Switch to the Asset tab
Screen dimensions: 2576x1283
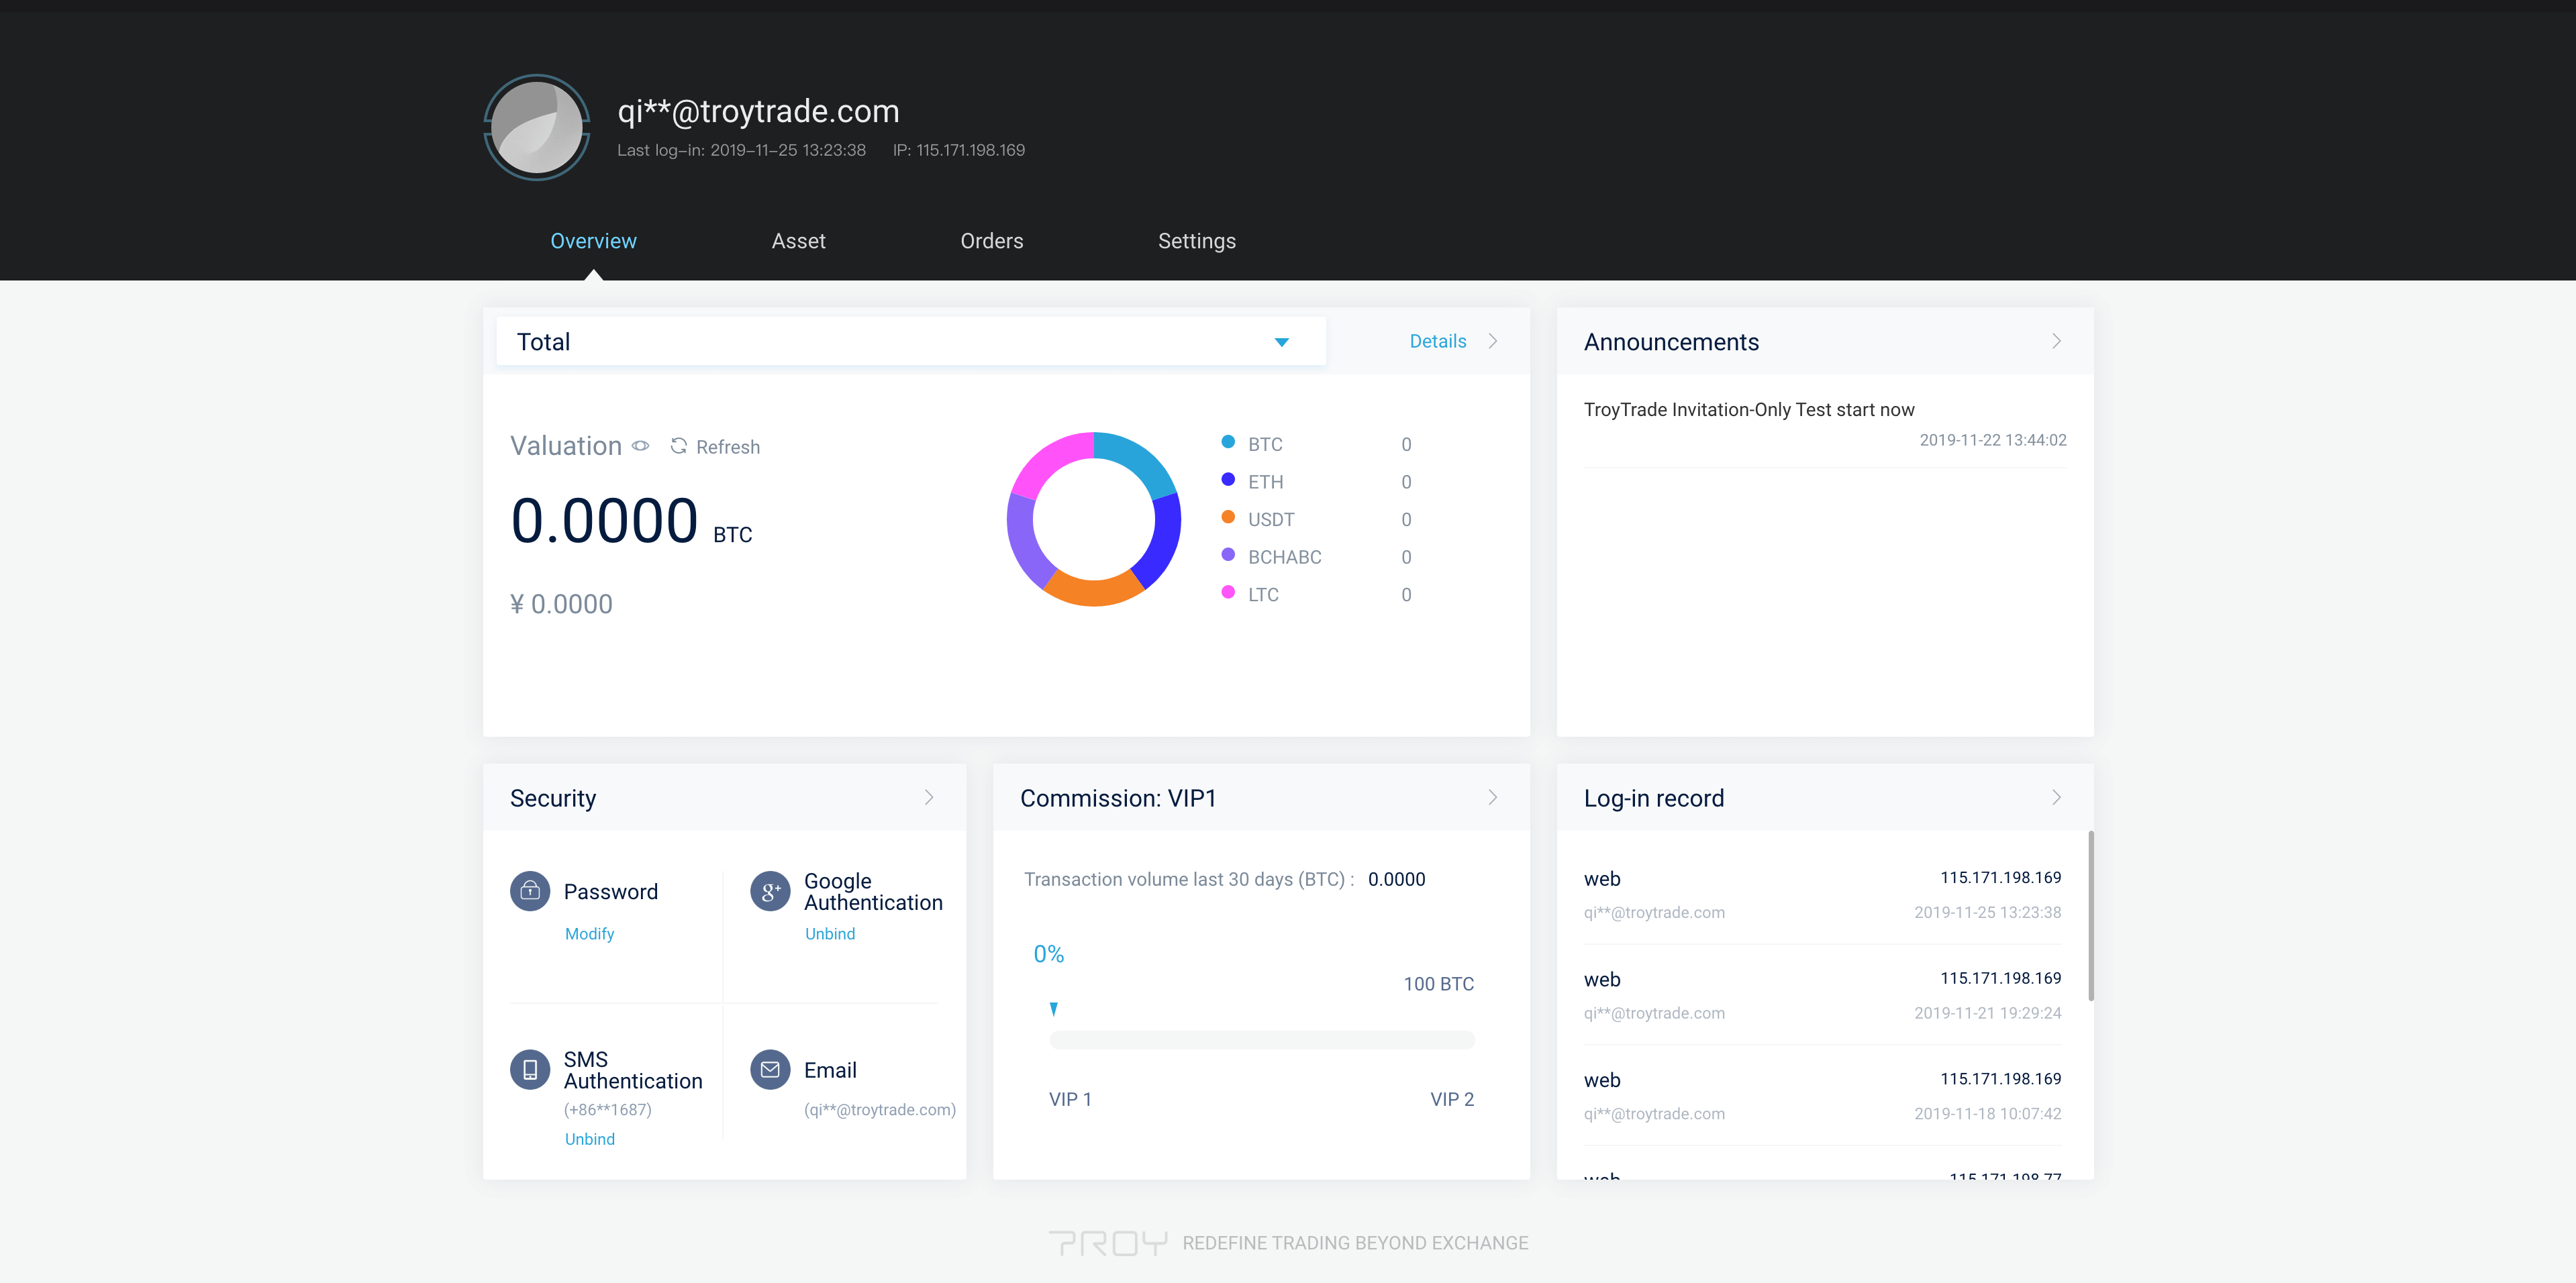coord(798,241)
